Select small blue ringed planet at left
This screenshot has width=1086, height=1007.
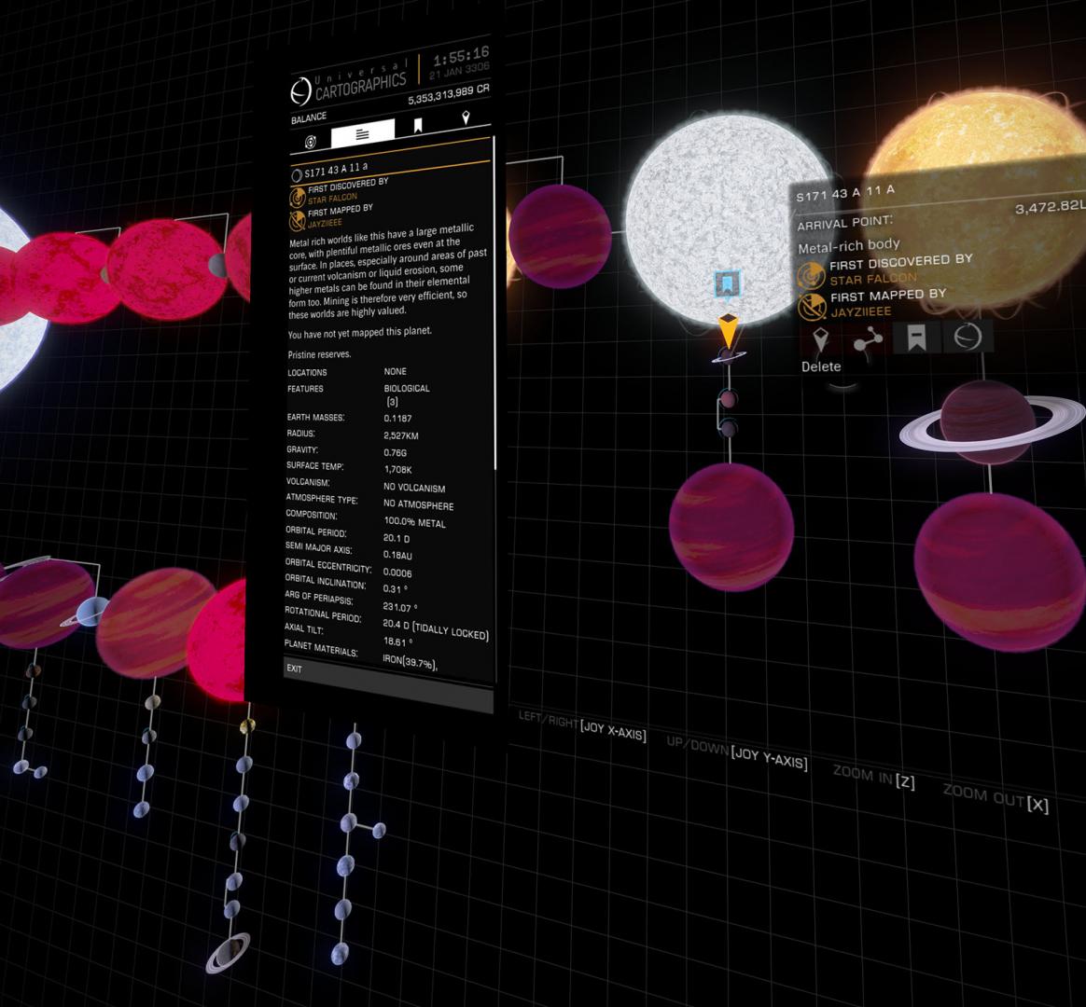point(90,612)
